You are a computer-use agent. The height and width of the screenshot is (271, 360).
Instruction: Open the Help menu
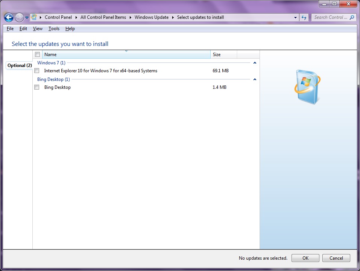(x=70, y=29)
